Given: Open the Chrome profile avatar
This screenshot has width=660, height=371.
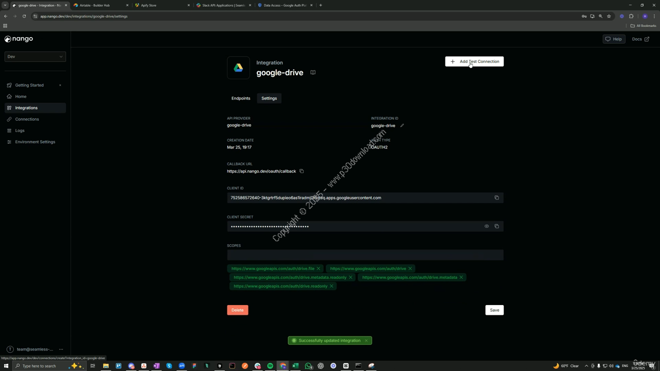Looking at the screenshot, I should point(645,16).
